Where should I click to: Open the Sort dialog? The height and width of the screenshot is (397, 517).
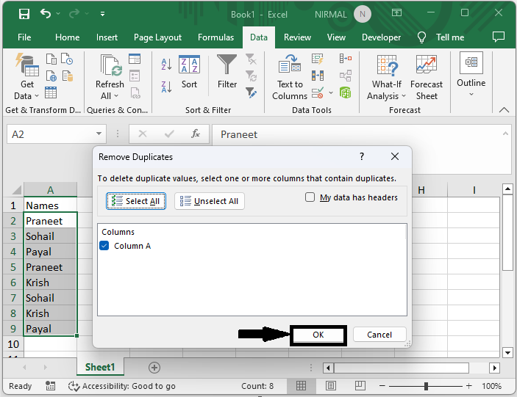coord(189,71)
